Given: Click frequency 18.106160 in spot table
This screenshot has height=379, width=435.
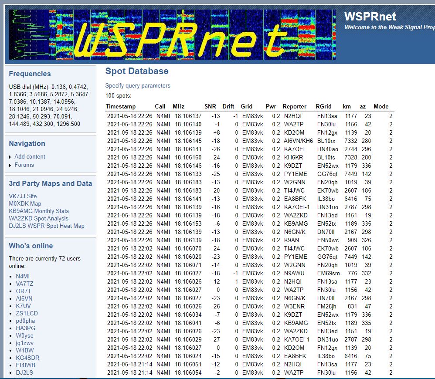Looking at the screenshot, I should tap(188, 157).
